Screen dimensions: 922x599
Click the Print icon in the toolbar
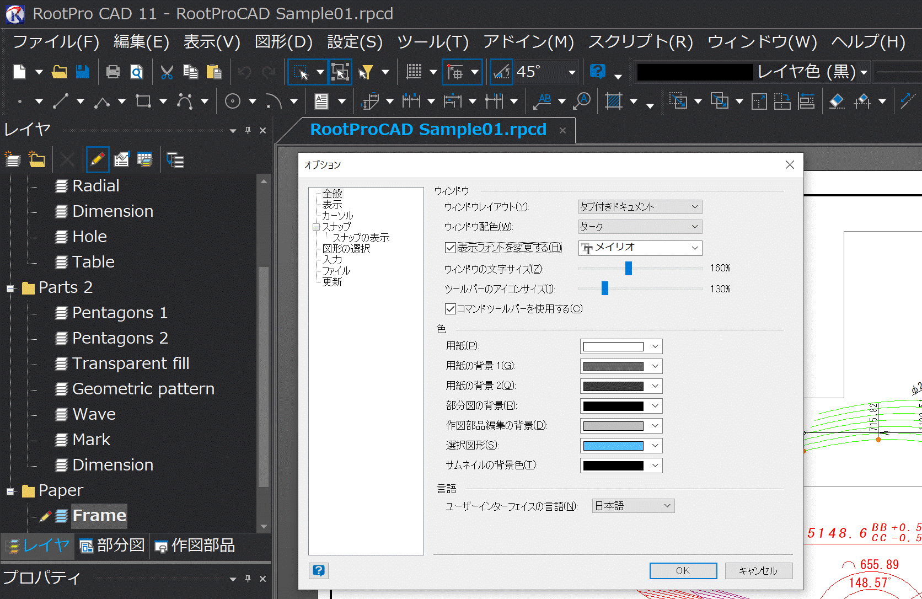click(113, 72)
